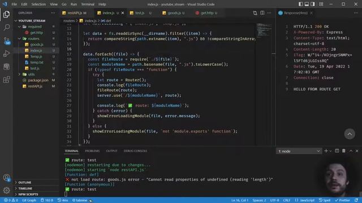
Task: Maximize the terminal panel size
Action: [351, 151]
